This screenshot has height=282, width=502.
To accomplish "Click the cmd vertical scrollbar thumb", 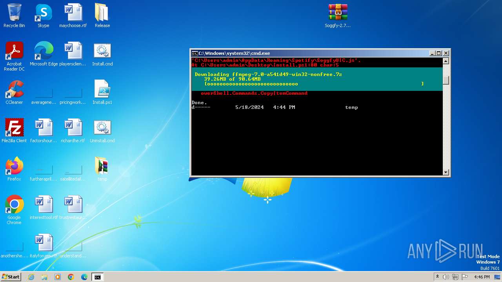I will (446, 80).
